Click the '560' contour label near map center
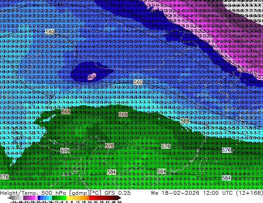The width and height of the screenshot is (263, 203). click(138, 82)
